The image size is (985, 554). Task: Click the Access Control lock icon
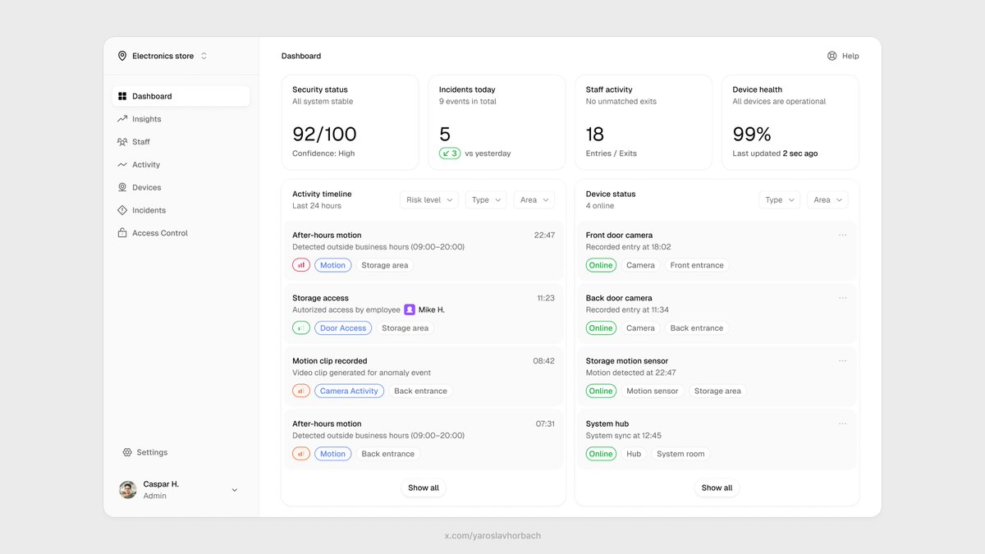click(x=122, y=233)
